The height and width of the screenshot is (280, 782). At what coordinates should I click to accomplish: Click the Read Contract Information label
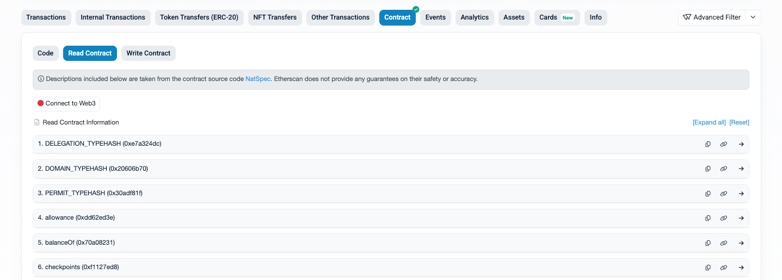(x=81, y=122)
